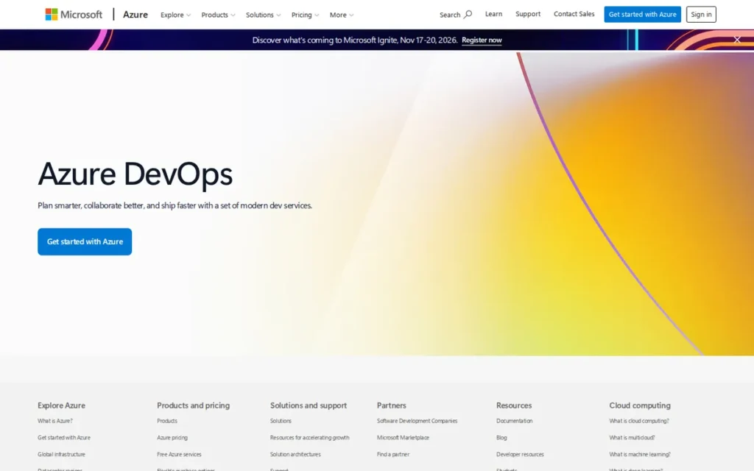The height and width of the screenshot is (471, 754).
Task: Open Contact Sales in header
Action: [x=574, y=14]
